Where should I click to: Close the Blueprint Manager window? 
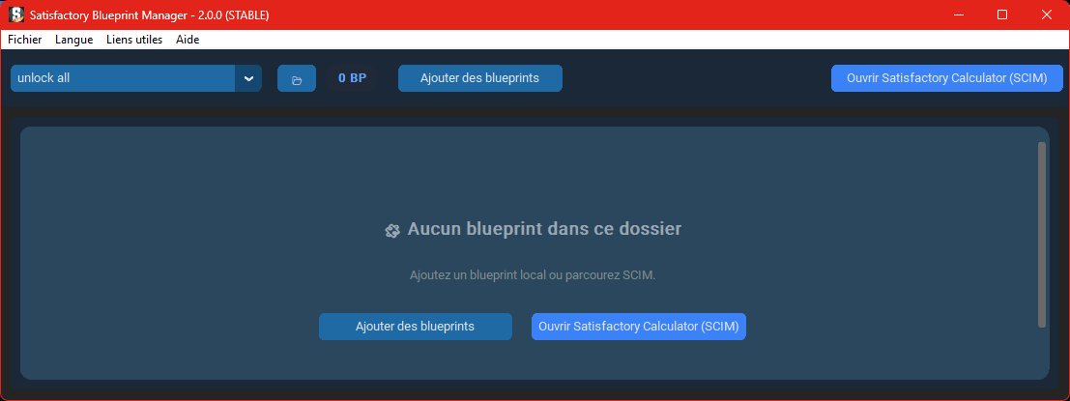pos(1047,14)
